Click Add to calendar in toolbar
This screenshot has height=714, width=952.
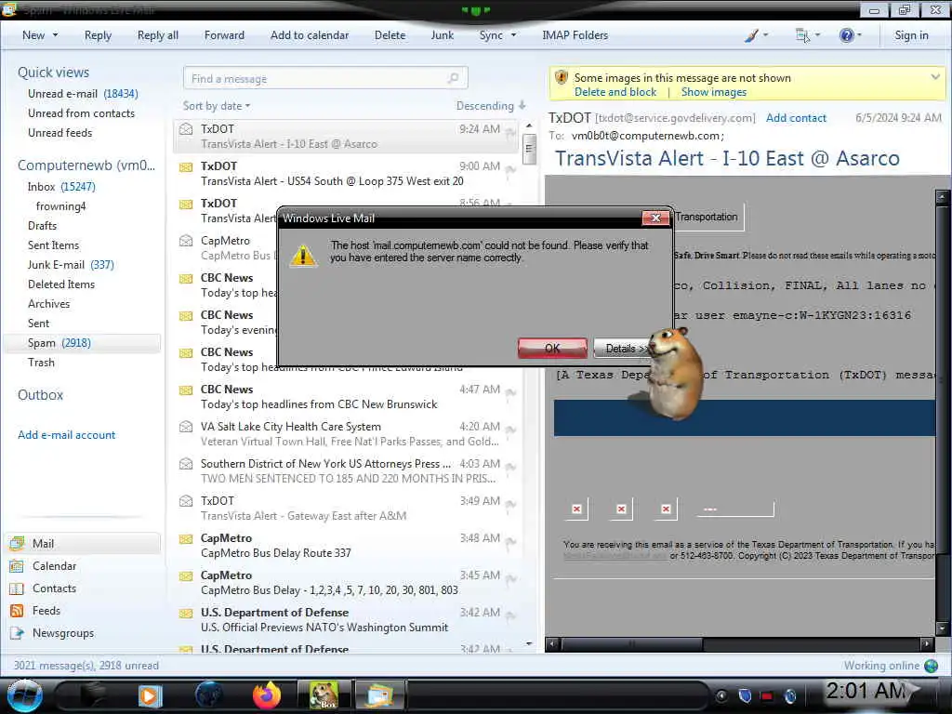(310, 35)
